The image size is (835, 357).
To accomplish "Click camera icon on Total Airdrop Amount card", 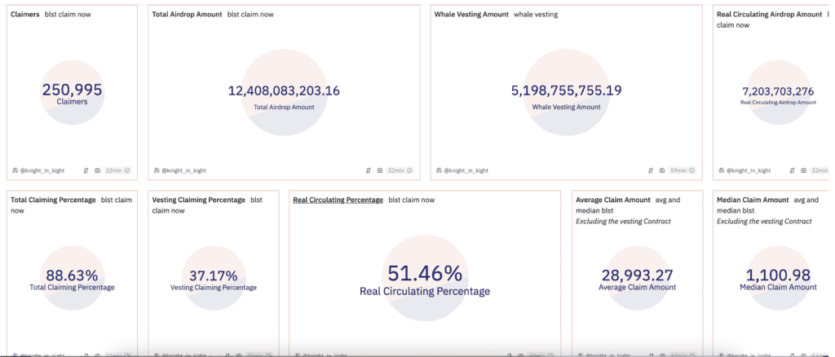I will tap(380, 170).
